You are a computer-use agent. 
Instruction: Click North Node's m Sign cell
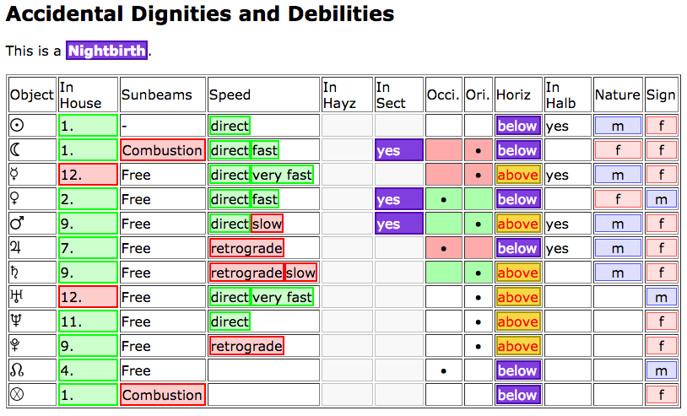click(661, 370)
